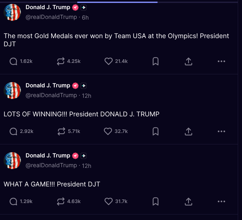Click the plus badge on the Gold Medals post
Image resolution: width=242 pixels, height=220 pixels.
tap(83, 7)
